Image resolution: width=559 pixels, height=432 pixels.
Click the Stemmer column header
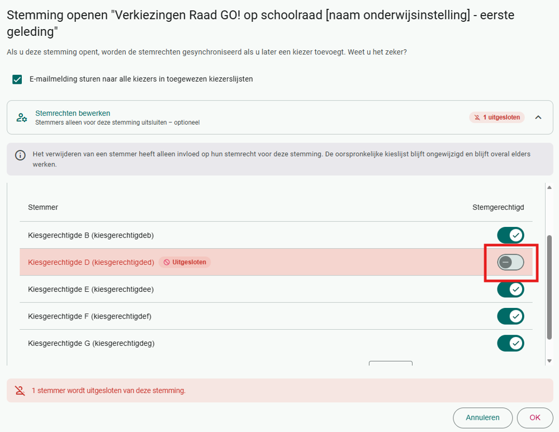pos(43,207)
